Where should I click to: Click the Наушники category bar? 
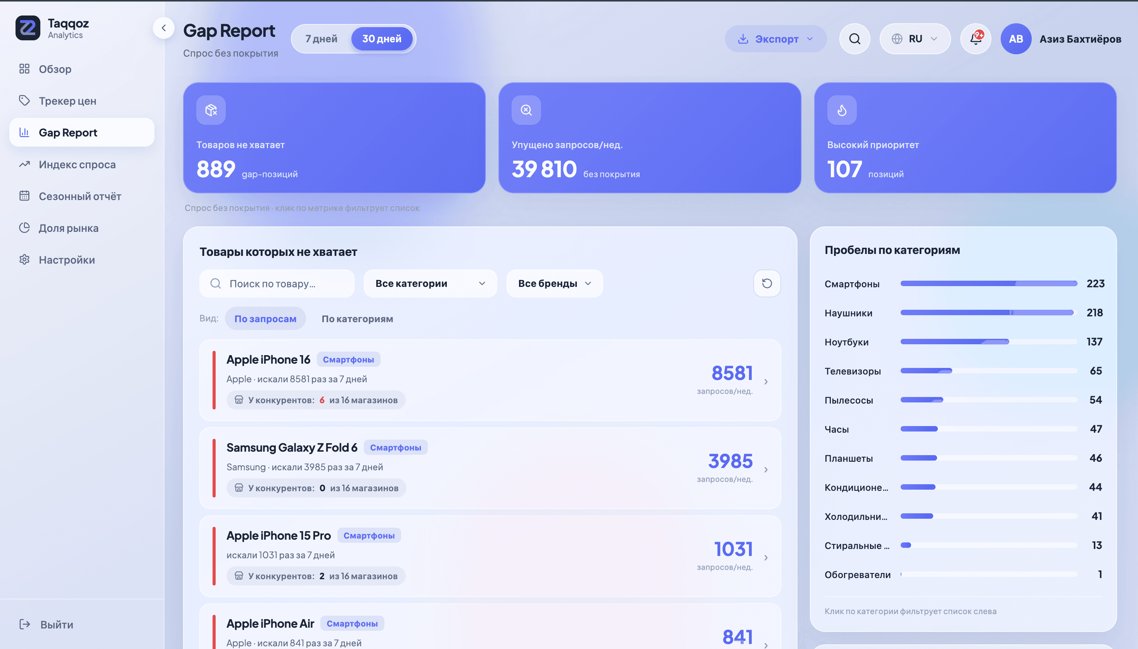point(989,312)
